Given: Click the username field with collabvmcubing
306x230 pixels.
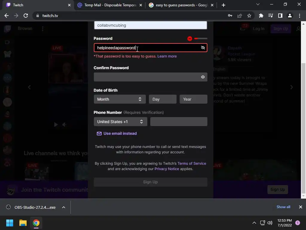Looking at the screenshot, I should click(x=151, y=25).
